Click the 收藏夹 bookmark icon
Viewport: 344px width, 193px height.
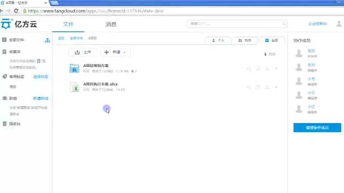[4, 52]
